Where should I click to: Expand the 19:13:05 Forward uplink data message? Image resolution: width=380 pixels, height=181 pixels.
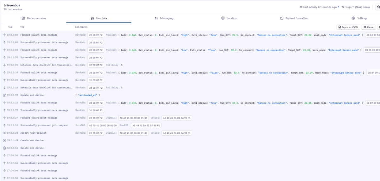[x=39, y=35]
